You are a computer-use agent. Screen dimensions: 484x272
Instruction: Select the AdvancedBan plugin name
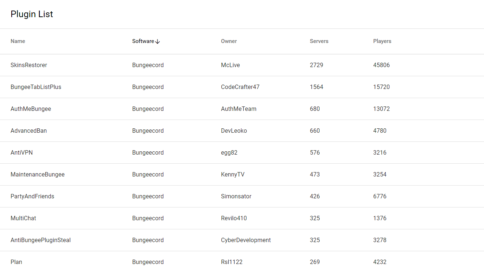pos(28,131)
